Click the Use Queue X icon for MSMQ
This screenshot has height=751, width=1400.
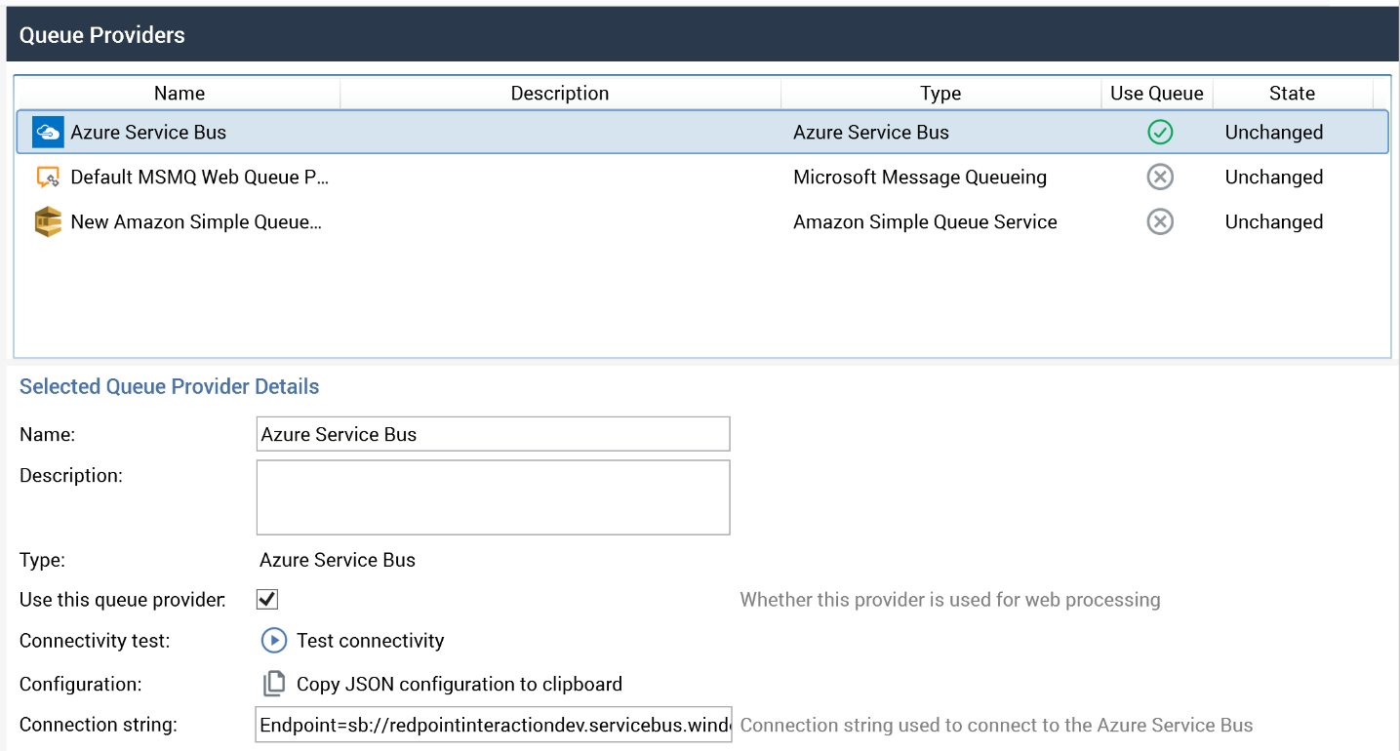[1159, 178]
